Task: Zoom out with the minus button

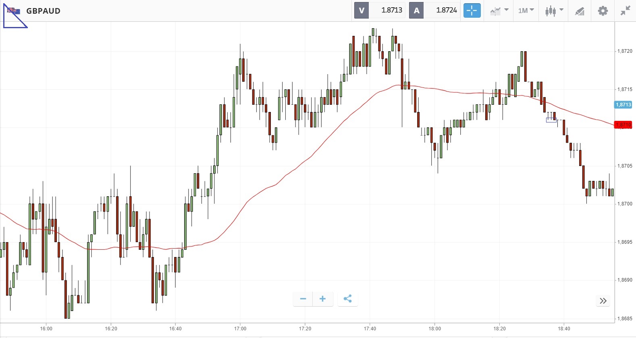Action: click(x=303, y=299)
